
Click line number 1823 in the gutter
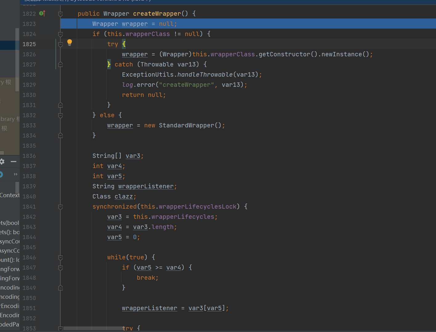[x=29, y=24]
